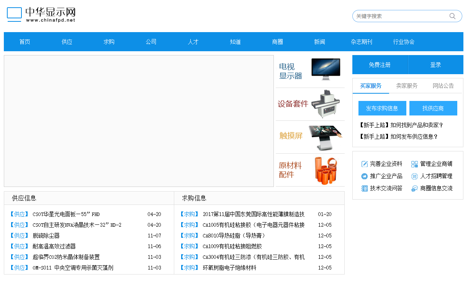Click the 技术交流问答 icon
468x281 pixels.
[x=364, y=188]
